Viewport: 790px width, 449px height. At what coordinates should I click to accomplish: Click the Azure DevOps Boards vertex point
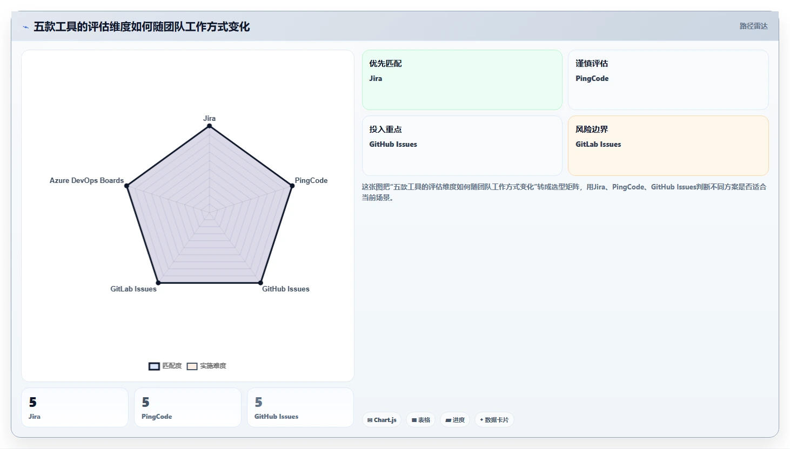click(127, 186)
